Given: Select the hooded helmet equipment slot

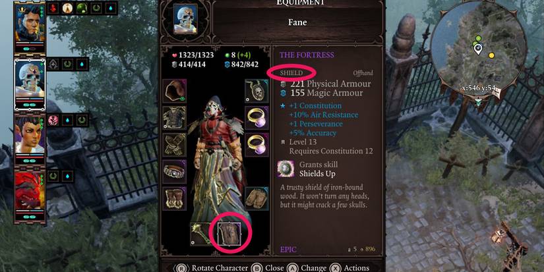Looking at the screenshot, I should (x=175, y=91).
